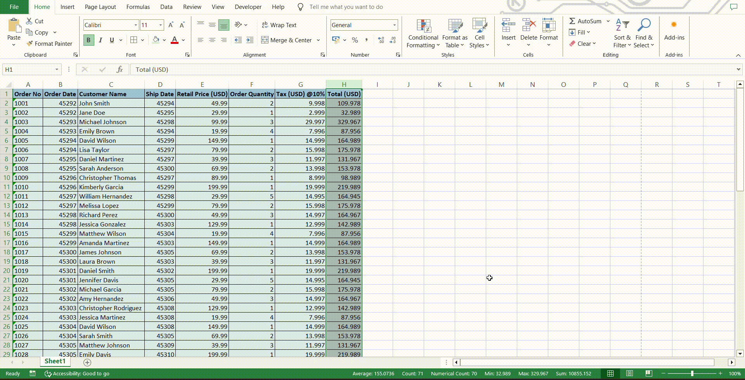Open the Format as Table dropdown
Screen dimensions: 745x380
pos(454,34)
